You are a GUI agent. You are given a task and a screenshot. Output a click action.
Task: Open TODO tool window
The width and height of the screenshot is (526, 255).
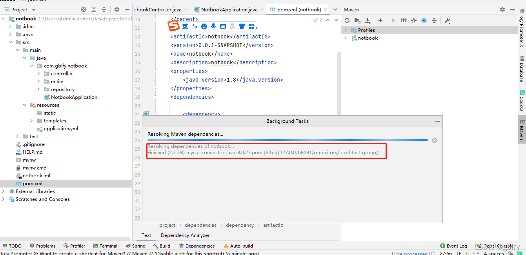(x=12, y=246)
